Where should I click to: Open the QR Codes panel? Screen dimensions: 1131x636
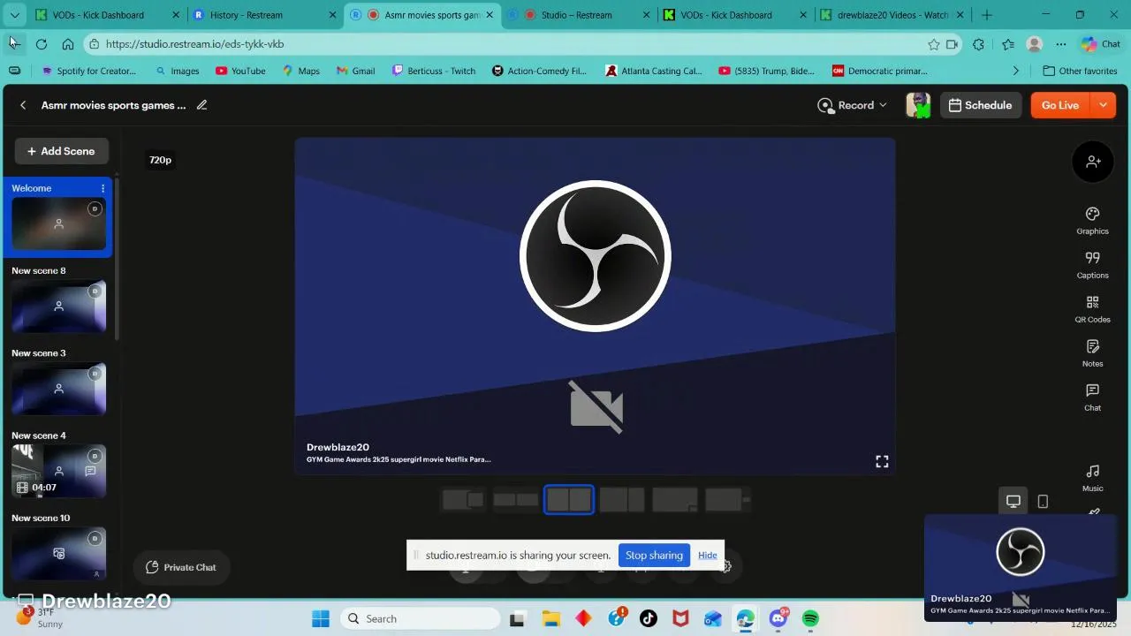pos(1092,309)
